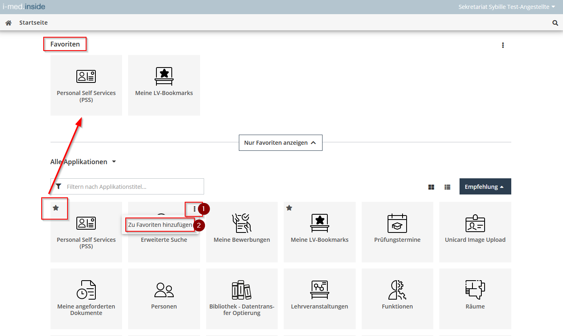The image size is (563, 336).
Task: Click the home icon in the breadcrumb bar
Action: [8, 23]
